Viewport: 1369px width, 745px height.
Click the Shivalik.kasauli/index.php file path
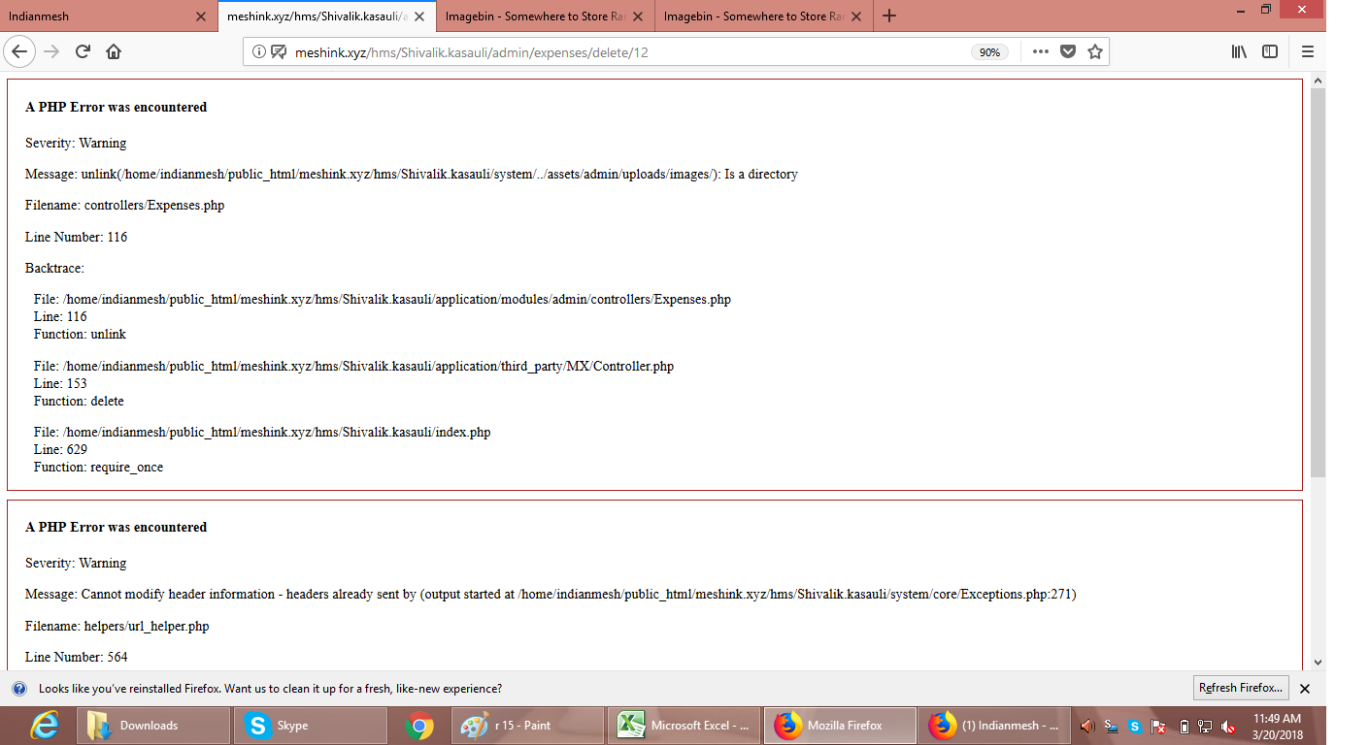tap(262, 433)
